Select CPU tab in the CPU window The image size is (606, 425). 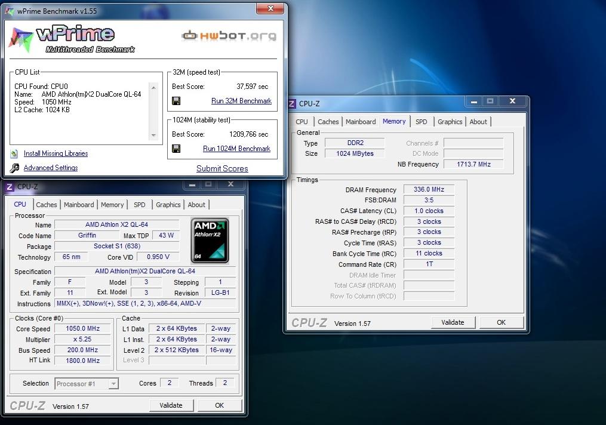(x=20, y=204)
